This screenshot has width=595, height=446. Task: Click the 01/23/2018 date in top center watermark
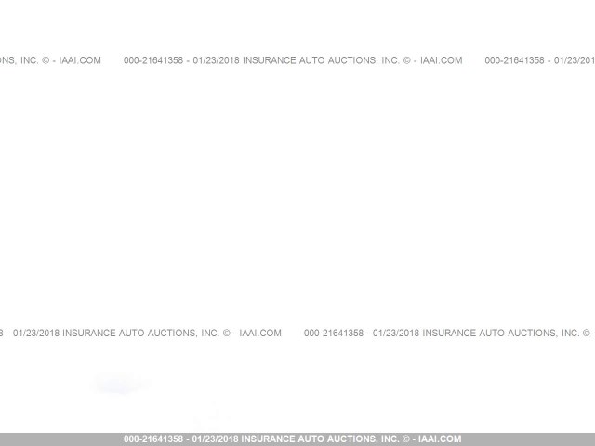click(216, 60)
